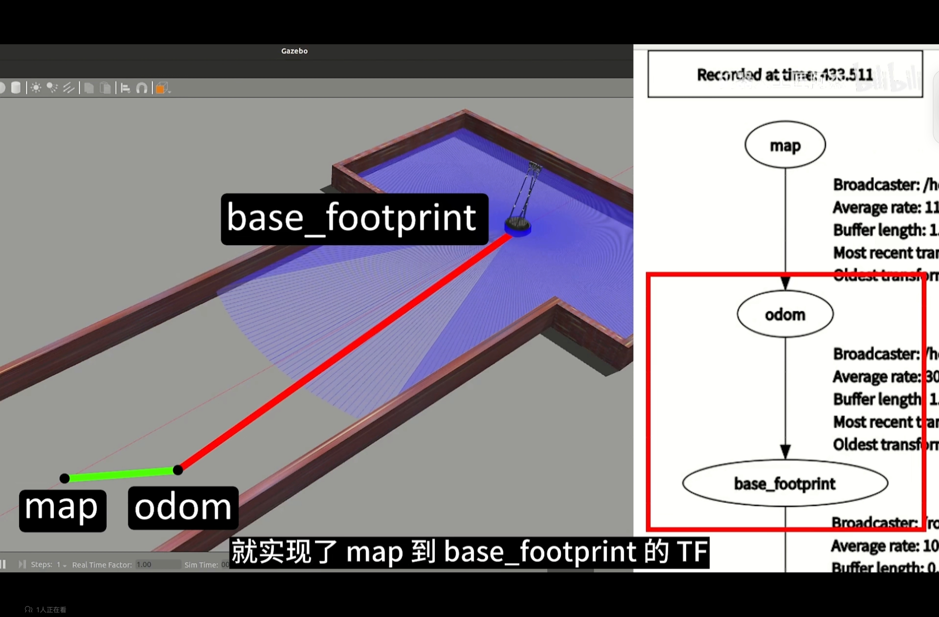Click the Copy icon in Gazebo toolbar
Image resolution: width=939 pixels, height=617 pixels.
click(x=89, y=88)
